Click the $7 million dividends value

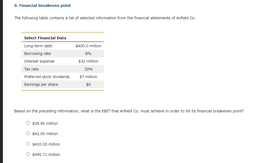click(88, 77)
